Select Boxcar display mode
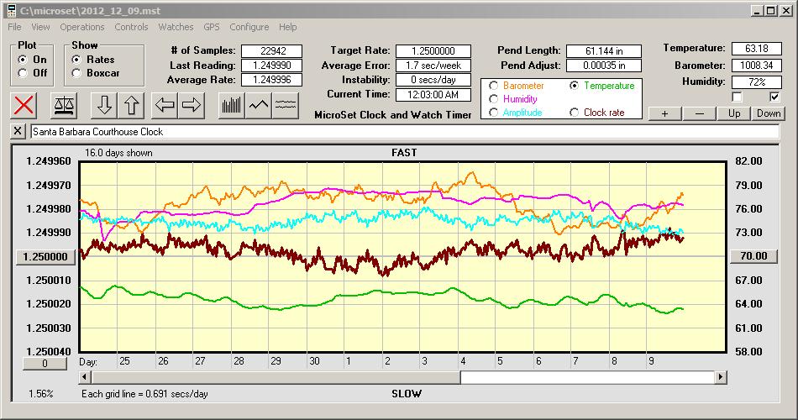 coord(77,73)
